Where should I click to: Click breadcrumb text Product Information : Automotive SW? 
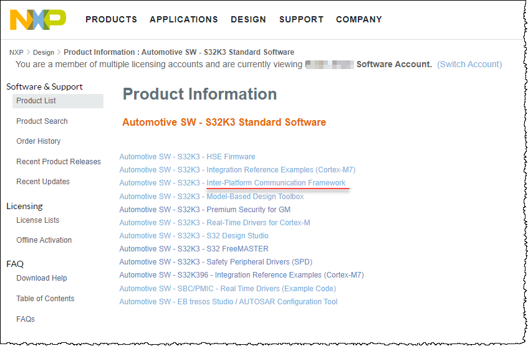(179, 52)
